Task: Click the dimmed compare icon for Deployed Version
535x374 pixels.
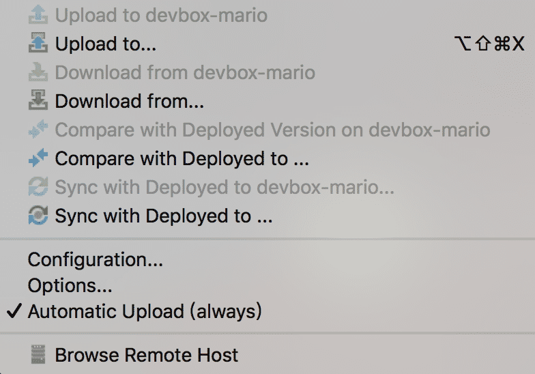Action: tap(38, 129)
